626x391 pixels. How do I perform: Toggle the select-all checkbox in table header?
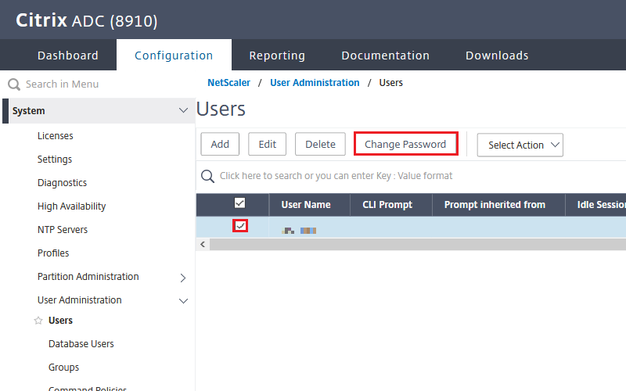pos(239,203)
